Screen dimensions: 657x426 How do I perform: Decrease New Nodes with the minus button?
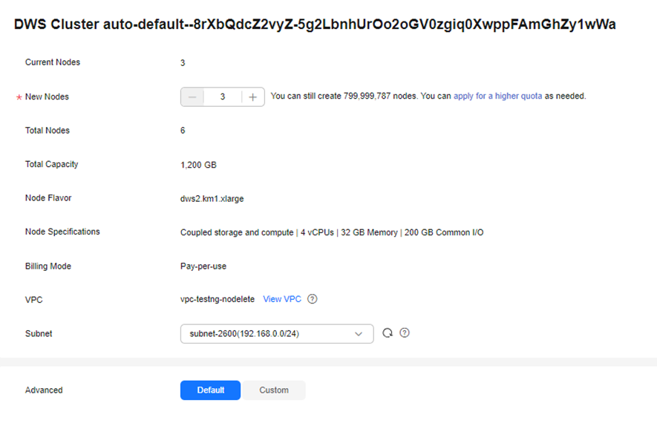(x=192, y=96)
